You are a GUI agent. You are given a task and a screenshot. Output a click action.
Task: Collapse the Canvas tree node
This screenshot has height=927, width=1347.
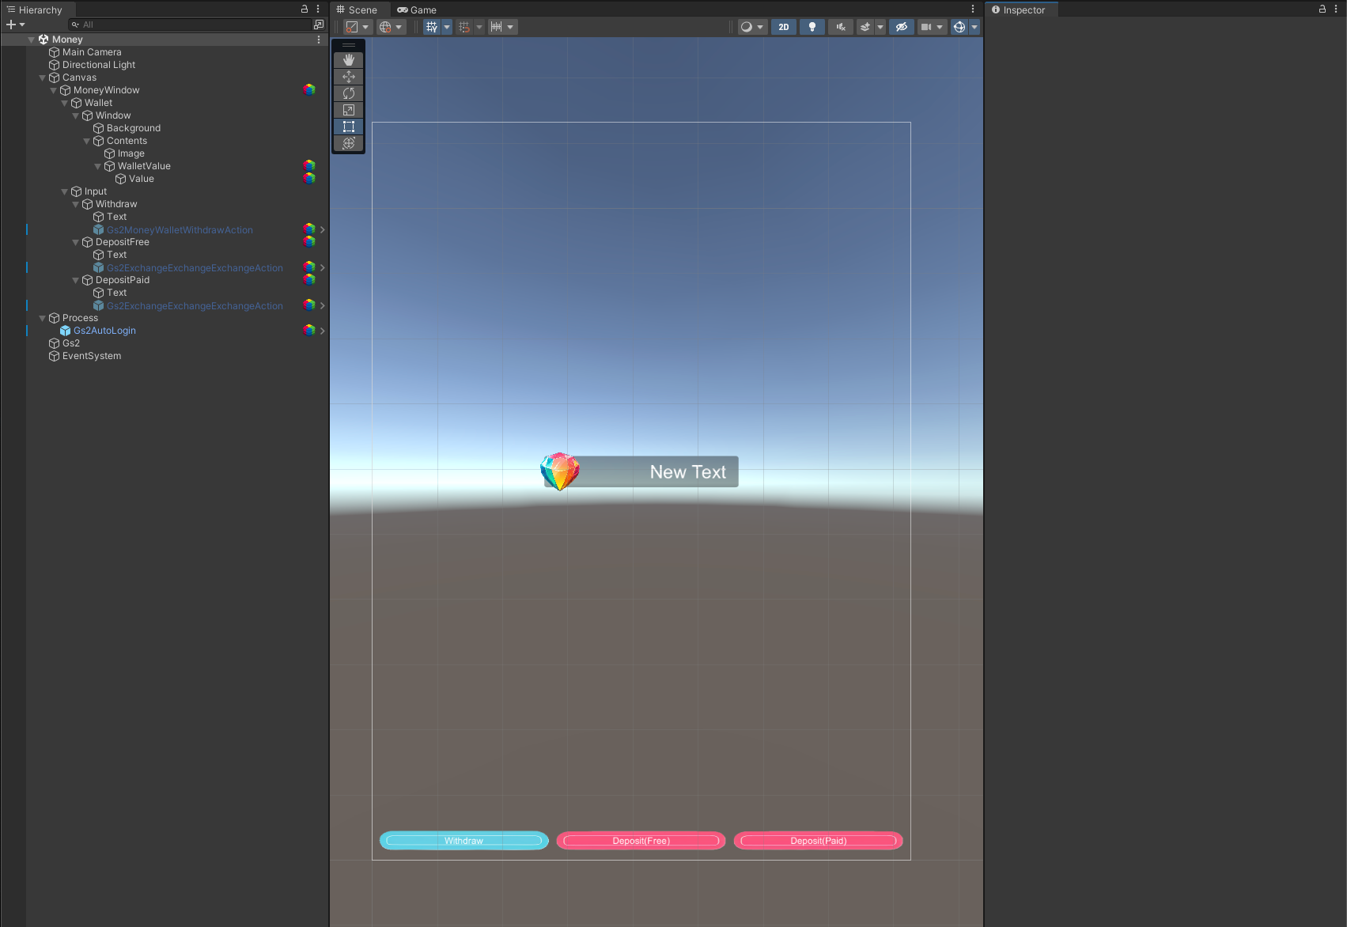coord(42,78)
